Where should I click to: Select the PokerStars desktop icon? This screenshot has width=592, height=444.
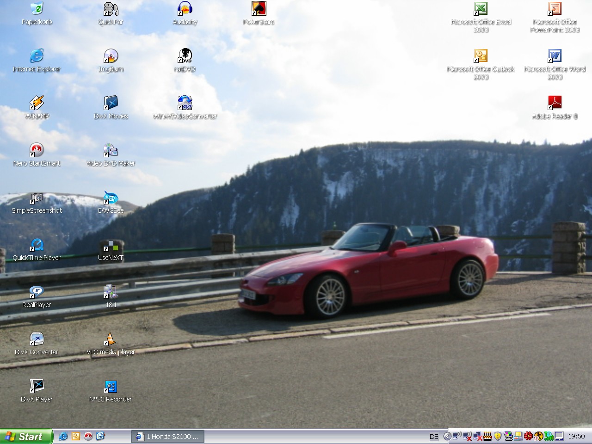click(259, 9)
